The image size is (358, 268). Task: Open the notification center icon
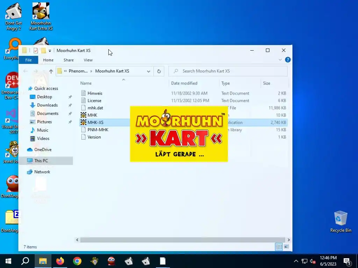tap(347, 261)
